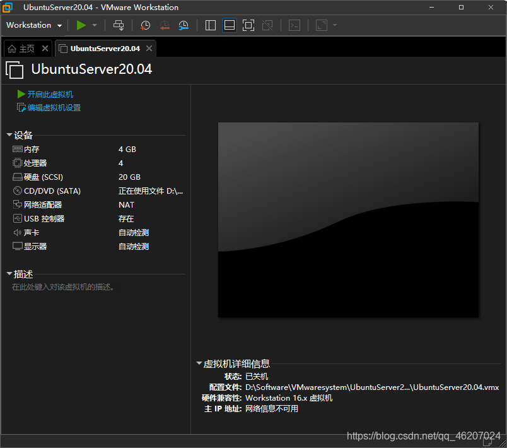Click the green power-on play toolbar button

pos(81,25)
